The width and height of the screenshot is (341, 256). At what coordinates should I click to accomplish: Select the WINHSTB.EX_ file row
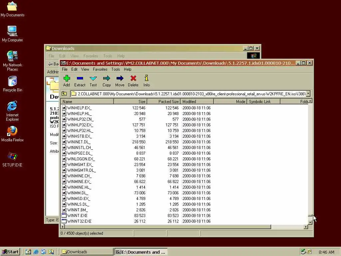tap(184, 136)
